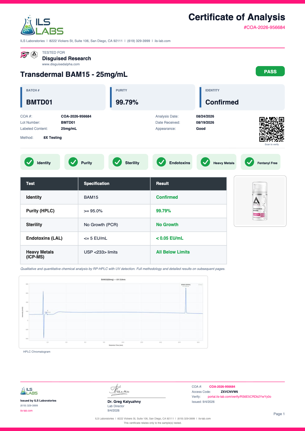Click the Purity green checkmark icon
Screen dimensions: 305x431
(x=73, y=162)
